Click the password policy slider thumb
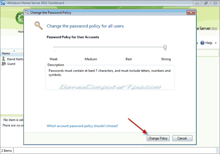This screenshot has width=220, height=154. (165, 47)
